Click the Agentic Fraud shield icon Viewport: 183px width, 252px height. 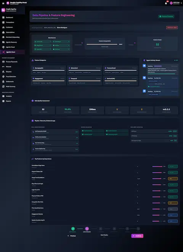[3, 47]
